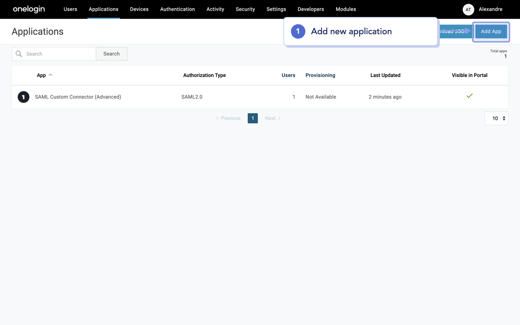This screenshot has width=520, height=325.
Task: Click the page size stepper arrows
Action: pyautogui.click(x=503, y=118)
